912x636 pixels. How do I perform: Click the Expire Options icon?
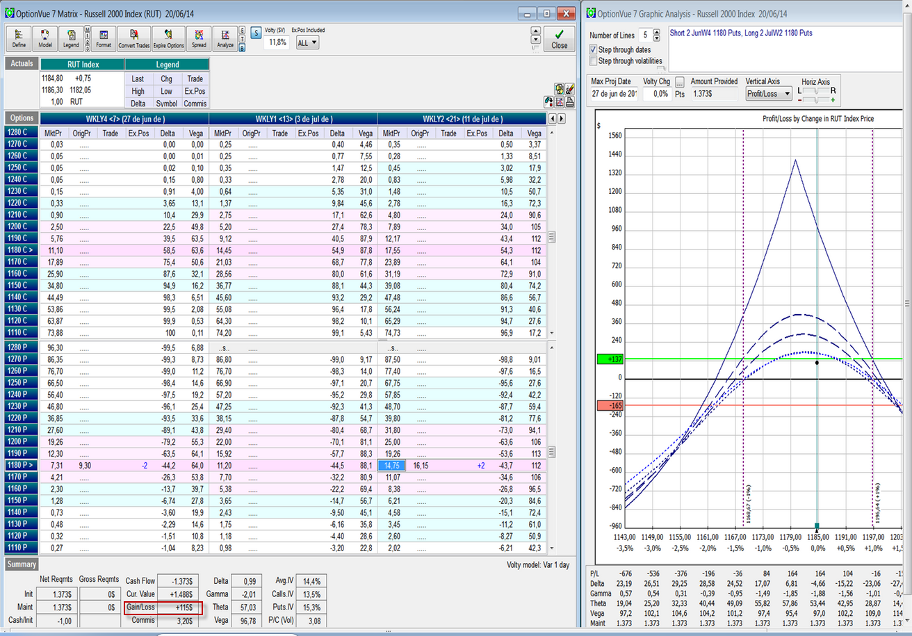[x=169, y=38]
